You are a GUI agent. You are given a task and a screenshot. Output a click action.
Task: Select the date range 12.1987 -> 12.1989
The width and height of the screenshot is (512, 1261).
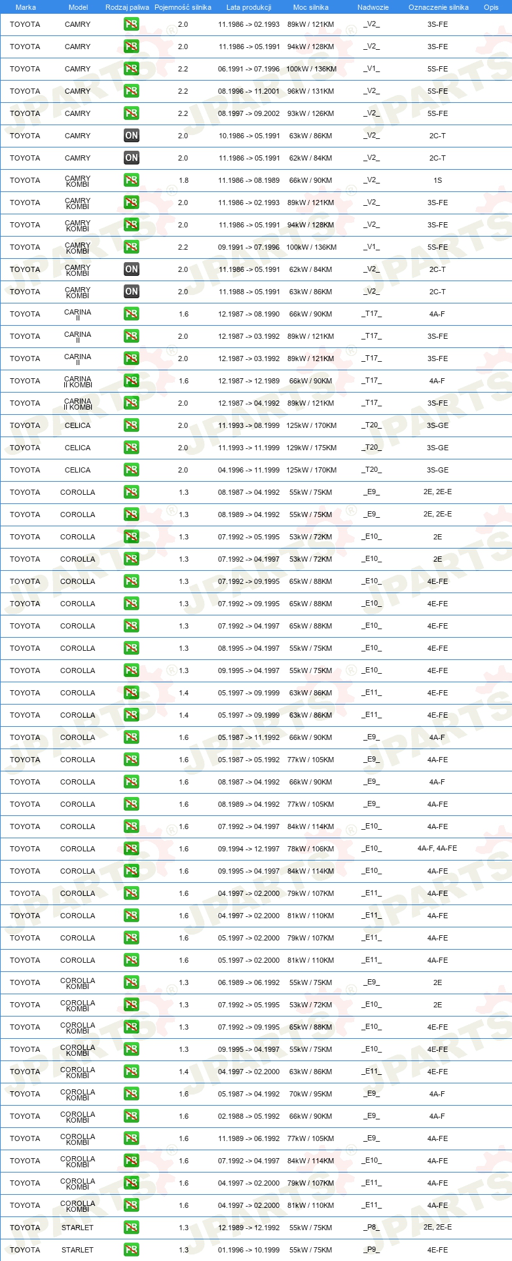(x=249, y=381)
